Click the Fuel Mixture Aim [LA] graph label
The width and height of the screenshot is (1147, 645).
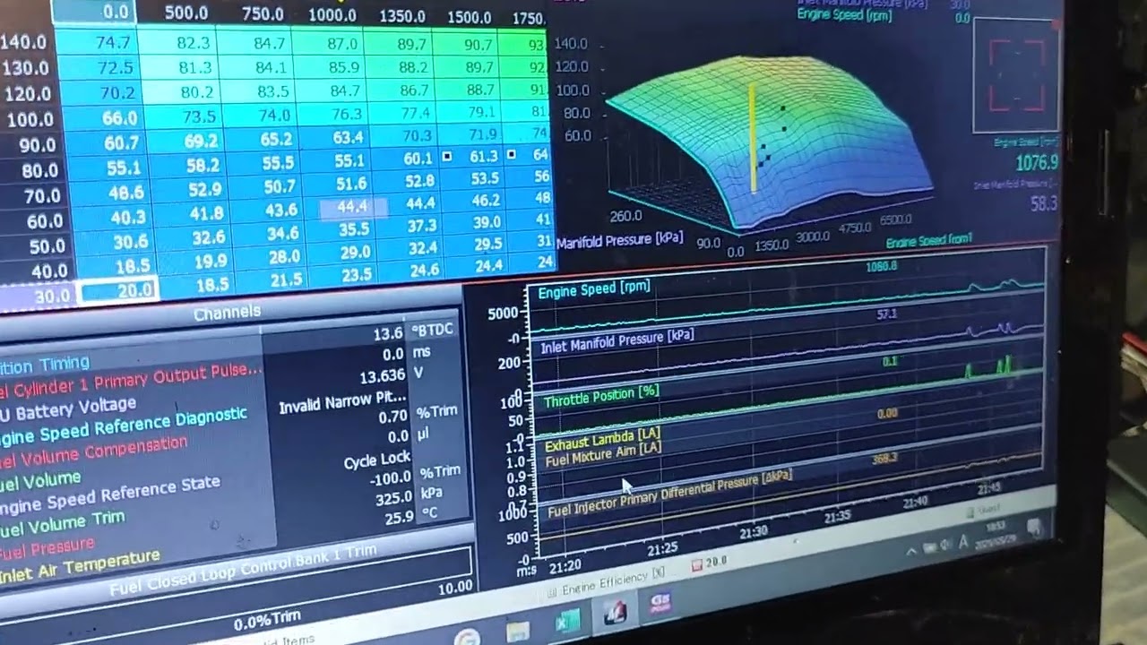(x=603, y=452)
